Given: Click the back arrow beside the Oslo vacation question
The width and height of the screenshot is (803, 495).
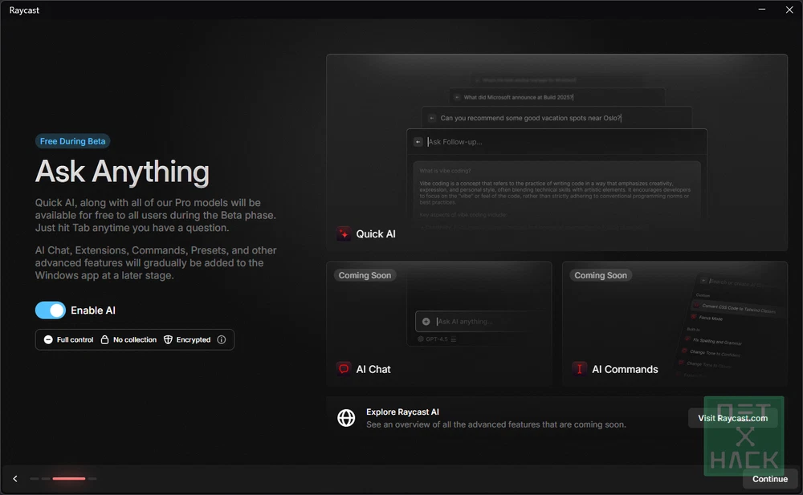Looking at the screenshot, I should coord(432,118).
